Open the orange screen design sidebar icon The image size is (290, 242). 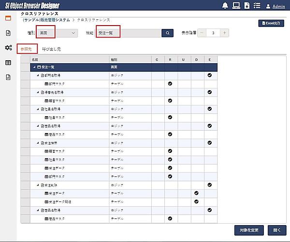click(x=8, y=18)
